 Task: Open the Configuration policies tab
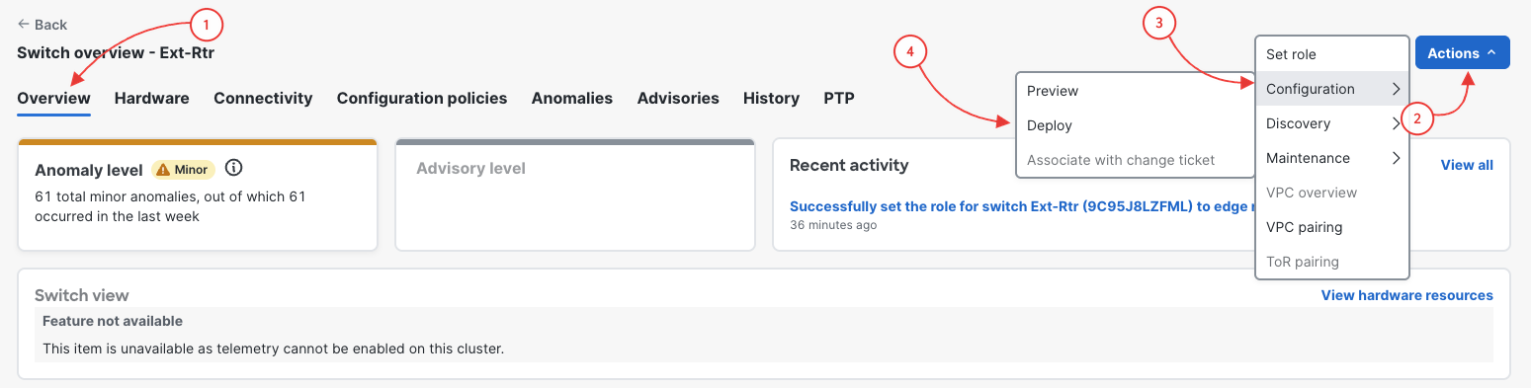(x=422, y=98)
